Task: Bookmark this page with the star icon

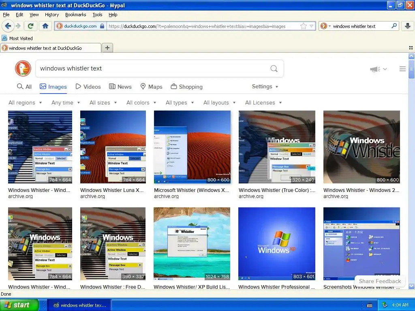Action: click(x=303, y=26)
